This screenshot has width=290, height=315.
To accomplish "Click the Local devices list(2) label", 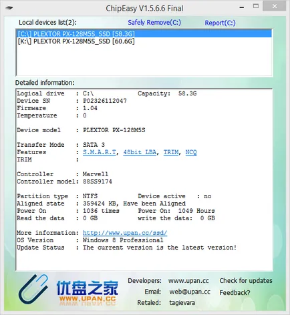I will 47,23.
